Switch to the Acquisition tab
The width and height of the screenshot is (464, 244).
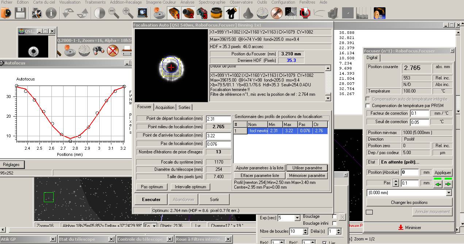click(165, 107)
